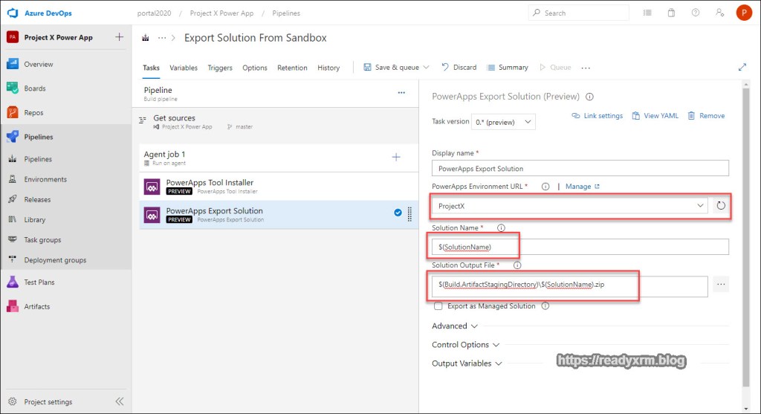Screen dimensions: 761x414
Task: Click the marketplace shopping bag icon
Action: 671,13
